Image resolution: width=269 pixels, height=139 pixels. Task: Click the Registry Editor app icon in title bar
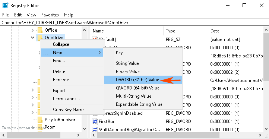pyautogui.click(x=5, y=6)
